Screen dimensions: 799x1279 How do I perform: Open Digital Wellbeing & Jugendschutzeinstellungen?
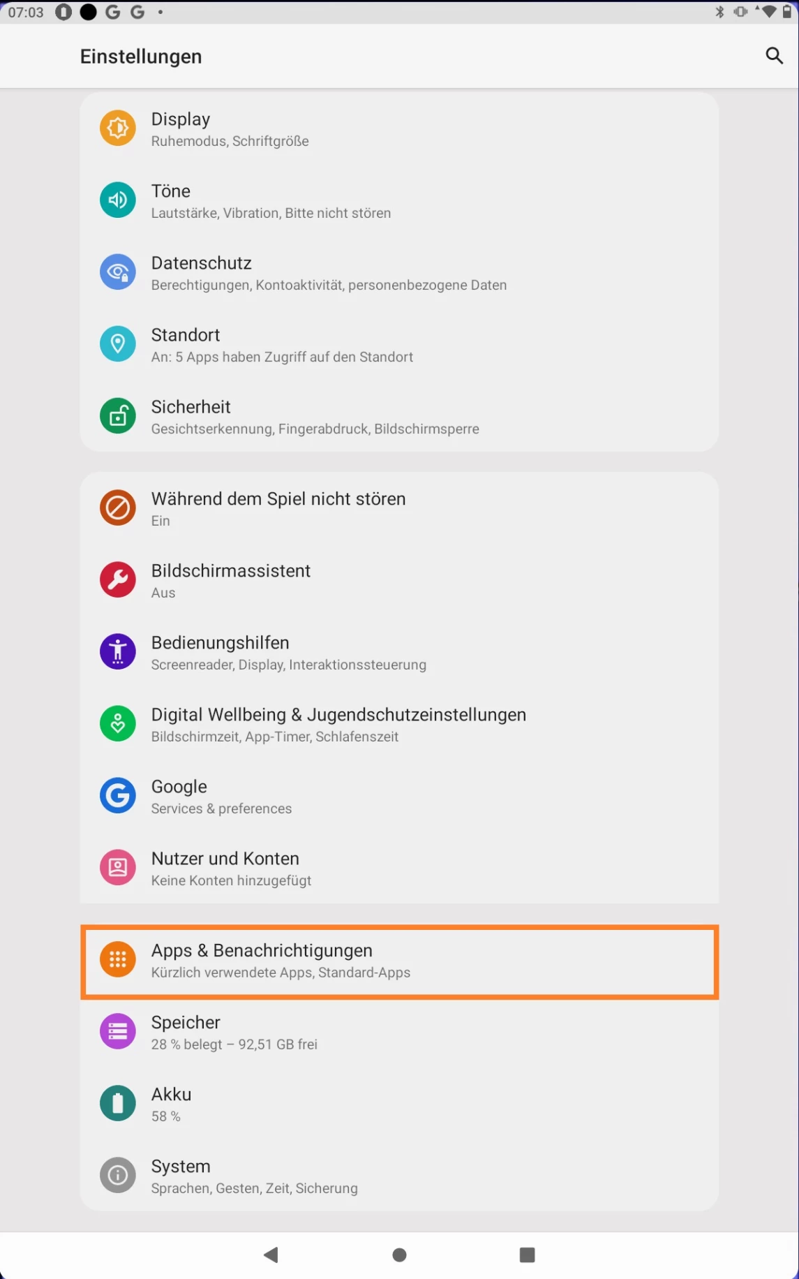click(x=399, y=724)
